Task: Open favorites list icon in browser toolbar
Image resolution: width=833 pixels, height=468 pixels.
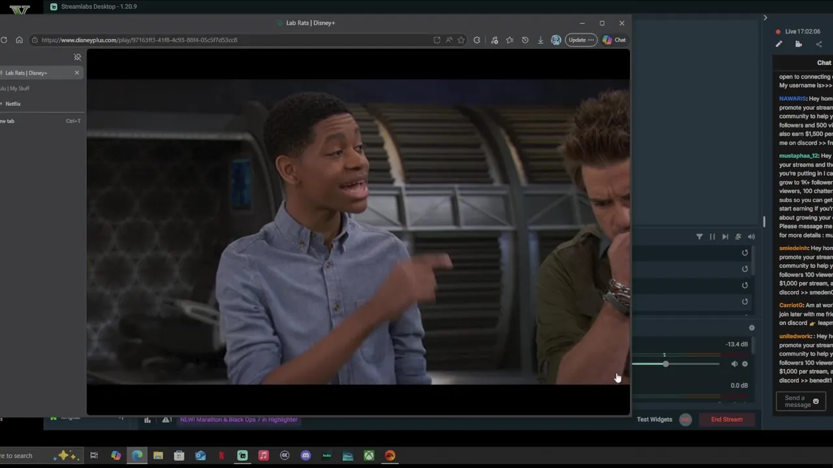Action: 510,40
